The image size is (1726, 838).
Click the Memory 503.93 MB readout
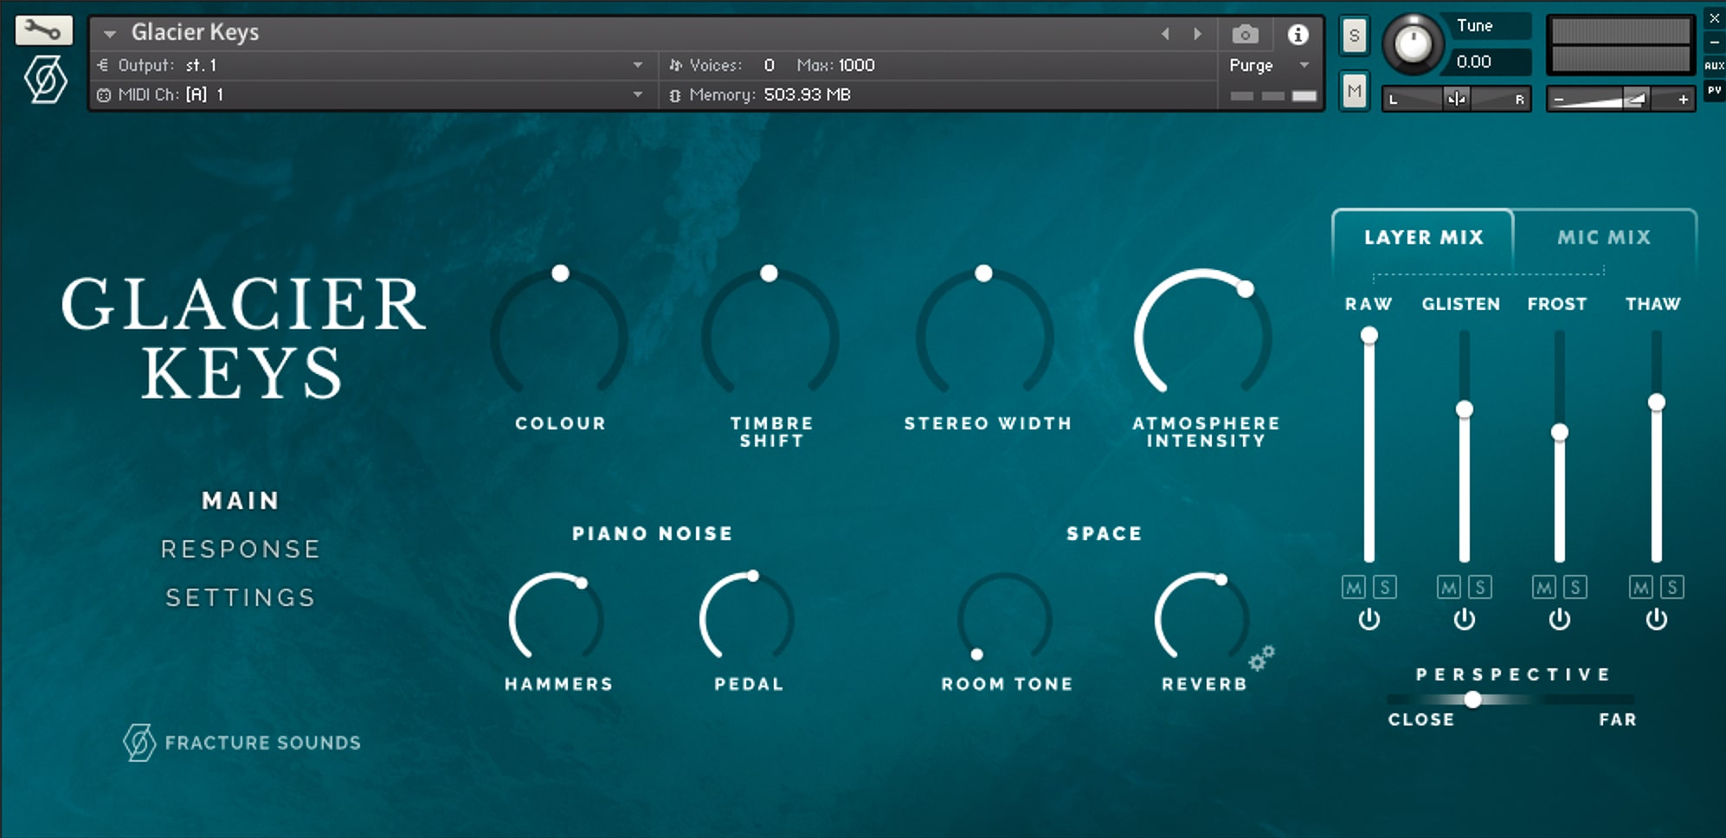pos(807,94)
